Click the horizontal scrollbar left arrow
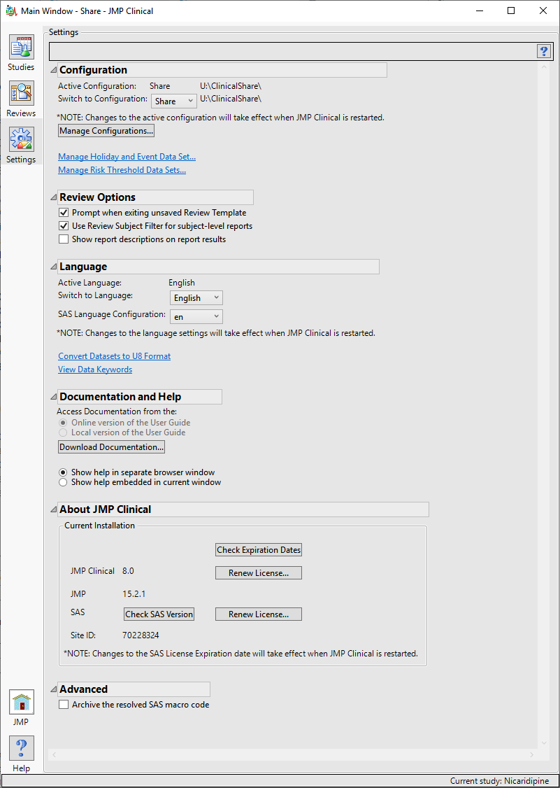 [54, 754]
